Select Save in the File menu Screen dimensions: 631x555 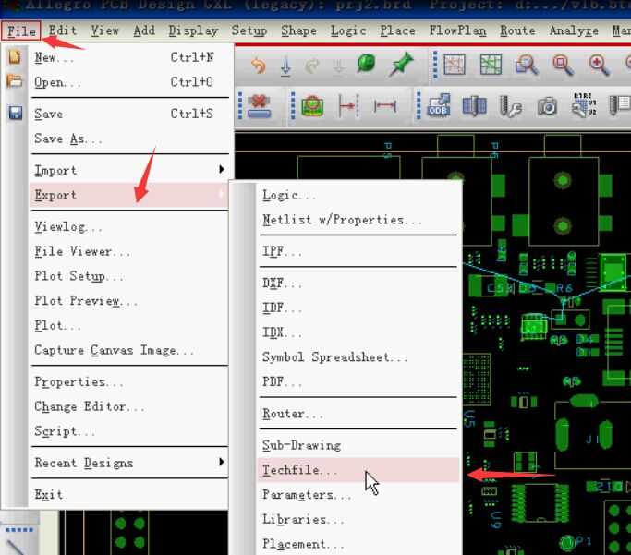point(130,114)
